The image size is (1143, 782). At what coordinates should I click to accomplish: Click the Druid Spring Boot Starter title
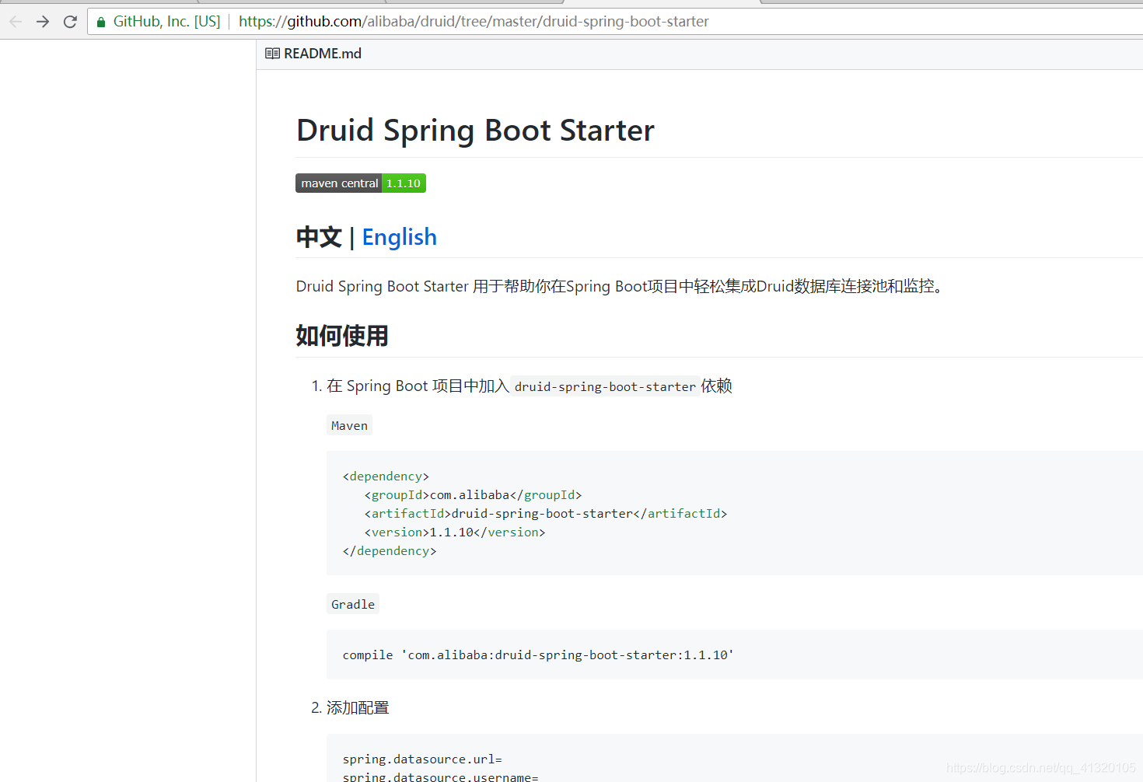pos(475,131)
